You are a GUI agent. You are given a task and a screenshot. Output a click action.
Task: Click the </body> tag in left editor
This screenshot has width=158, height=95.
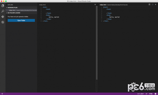pyautogui.click(x=48, y=19)
